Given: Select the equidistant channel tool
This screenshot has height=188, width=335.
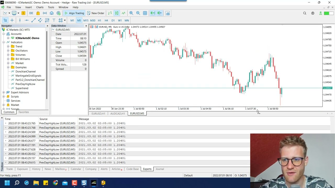Looking at the screenshot, I should pyautogui.click(x=40, y=20).
